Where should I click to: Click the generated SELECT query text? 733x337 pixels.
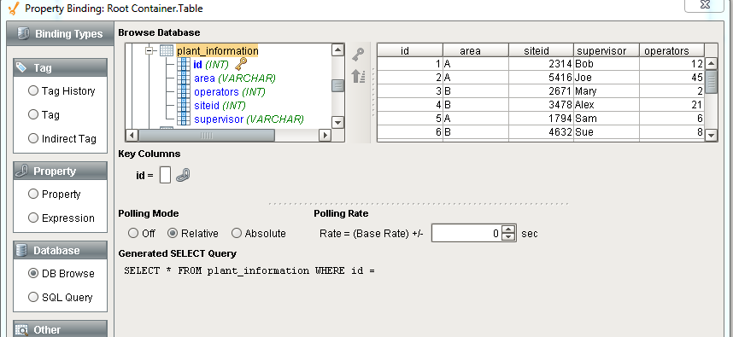(249, 270)
